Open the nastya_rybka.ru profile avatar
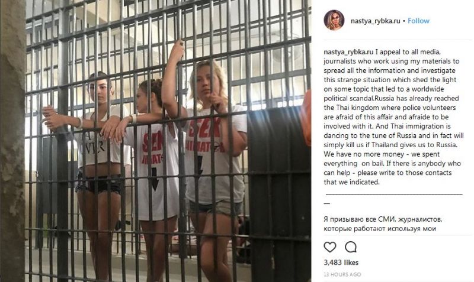 [x=334, y=21]
